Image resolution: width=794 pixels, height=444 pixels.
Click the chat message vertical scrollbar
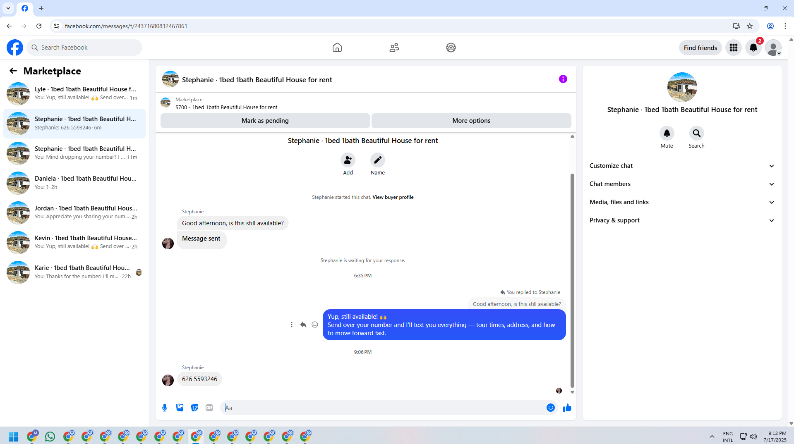[572, 281]
